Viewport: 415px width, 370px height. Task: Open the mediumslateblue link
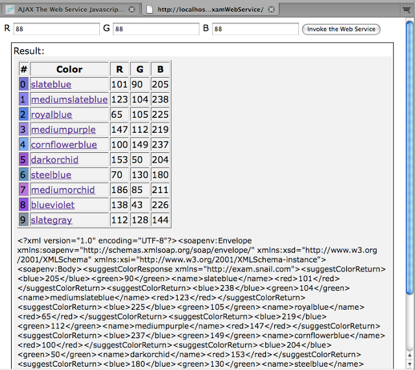coord(69,100)
